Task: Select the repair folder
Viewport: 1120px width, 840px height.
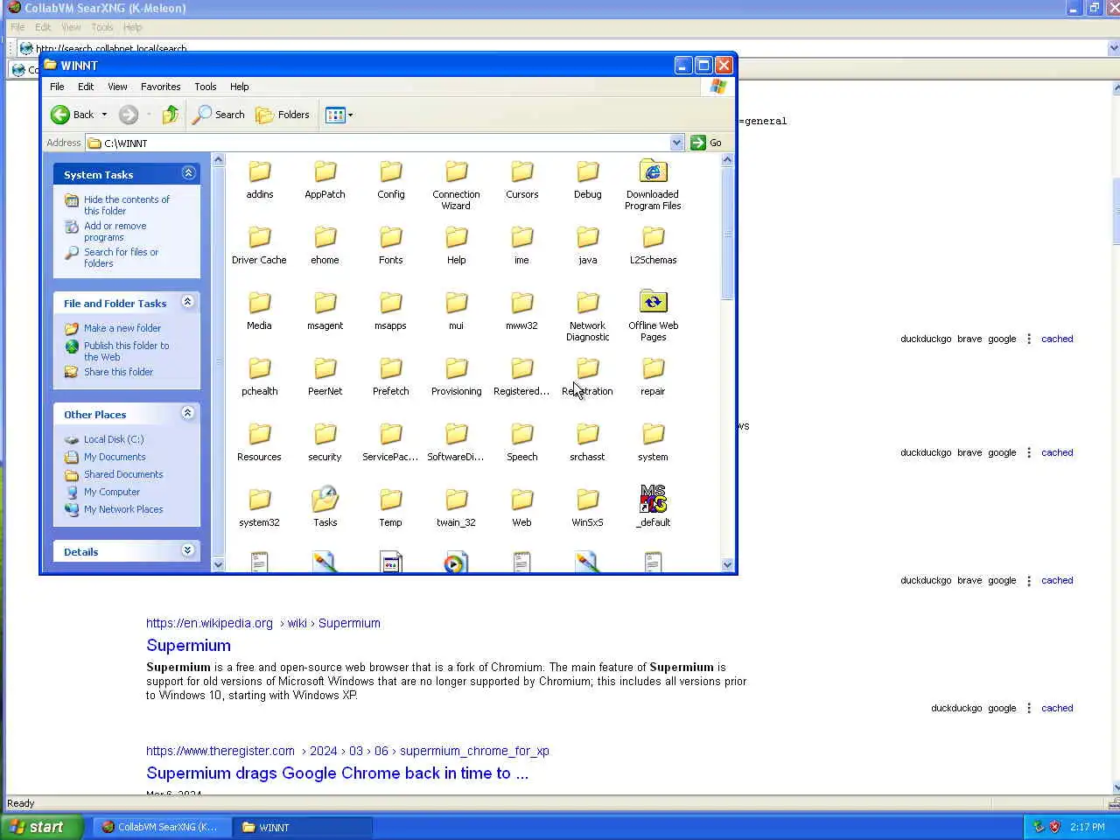Action: tap(653, 376)
